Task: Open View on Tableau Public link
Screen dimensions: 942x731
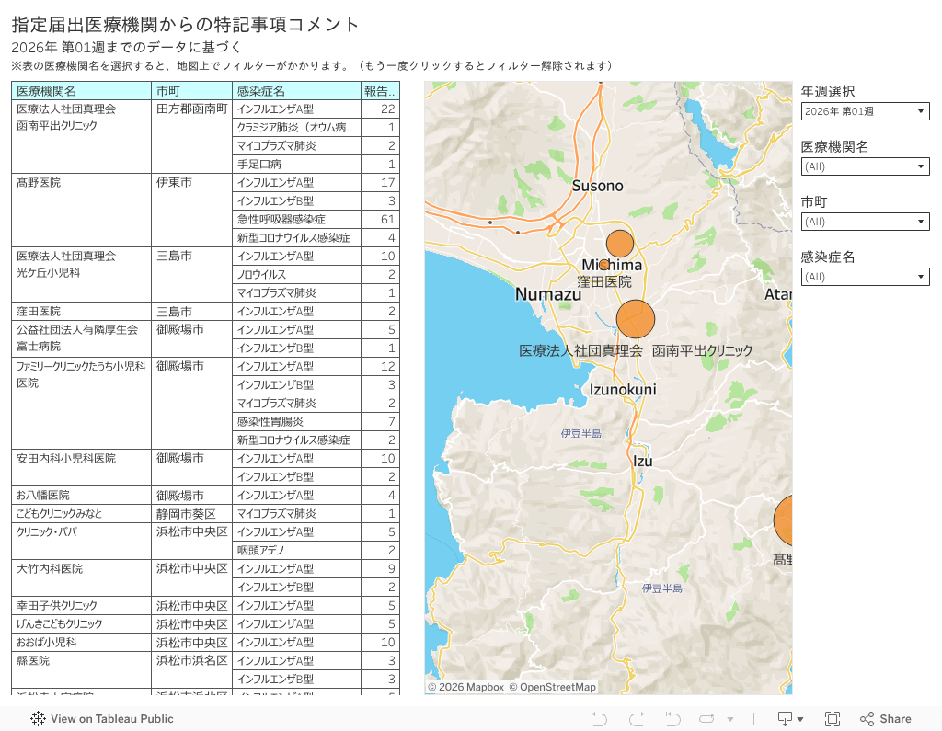Action: [x=102, y=719]
